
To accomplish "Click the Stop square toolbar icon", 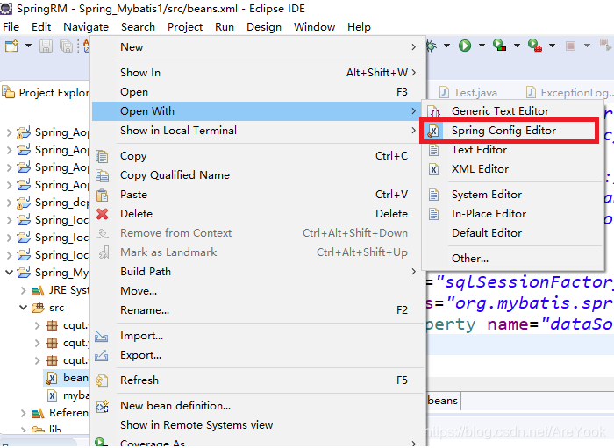I will pyautogui.click(x=570, y=46).
